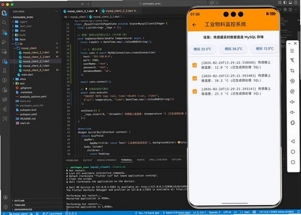This screenshot has height=215, width=301.
Task: Click the command center search field
Action: click(x=149, y=3)
